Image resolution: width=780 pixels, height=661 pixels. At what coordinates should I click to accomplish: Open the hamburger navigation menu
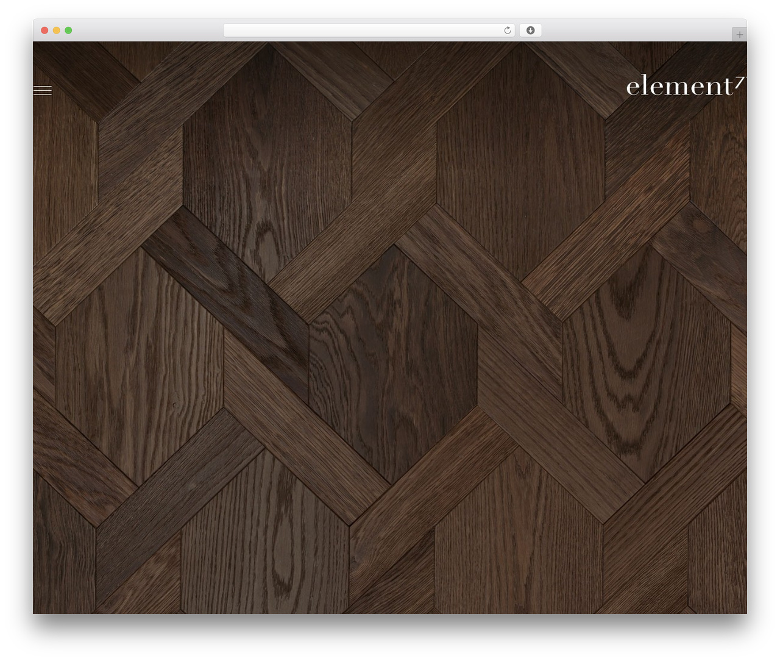42,91
